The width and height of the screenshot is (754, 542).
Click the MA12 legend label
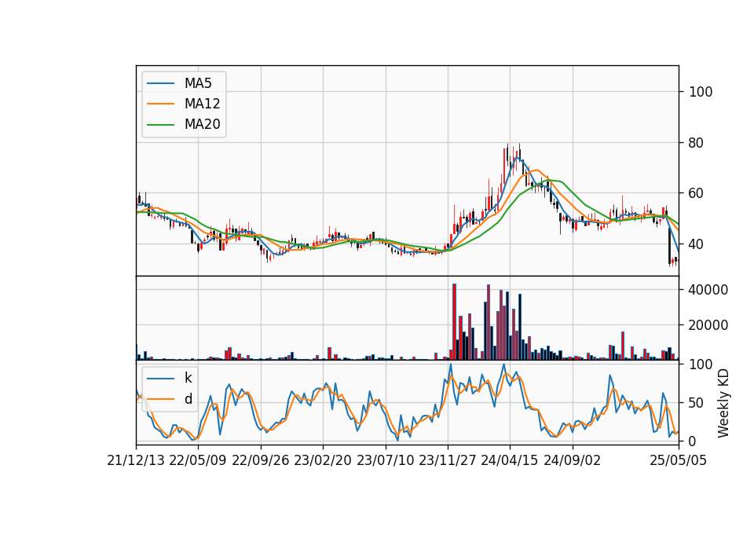pos(203,104)
